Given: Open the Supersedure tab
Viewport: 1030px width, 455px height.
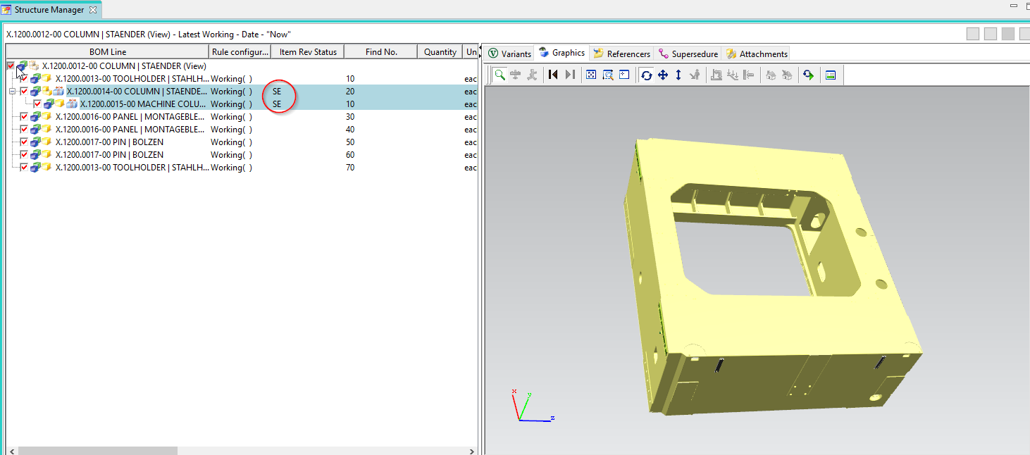Looking at the screenshot, I should [688, 54].
